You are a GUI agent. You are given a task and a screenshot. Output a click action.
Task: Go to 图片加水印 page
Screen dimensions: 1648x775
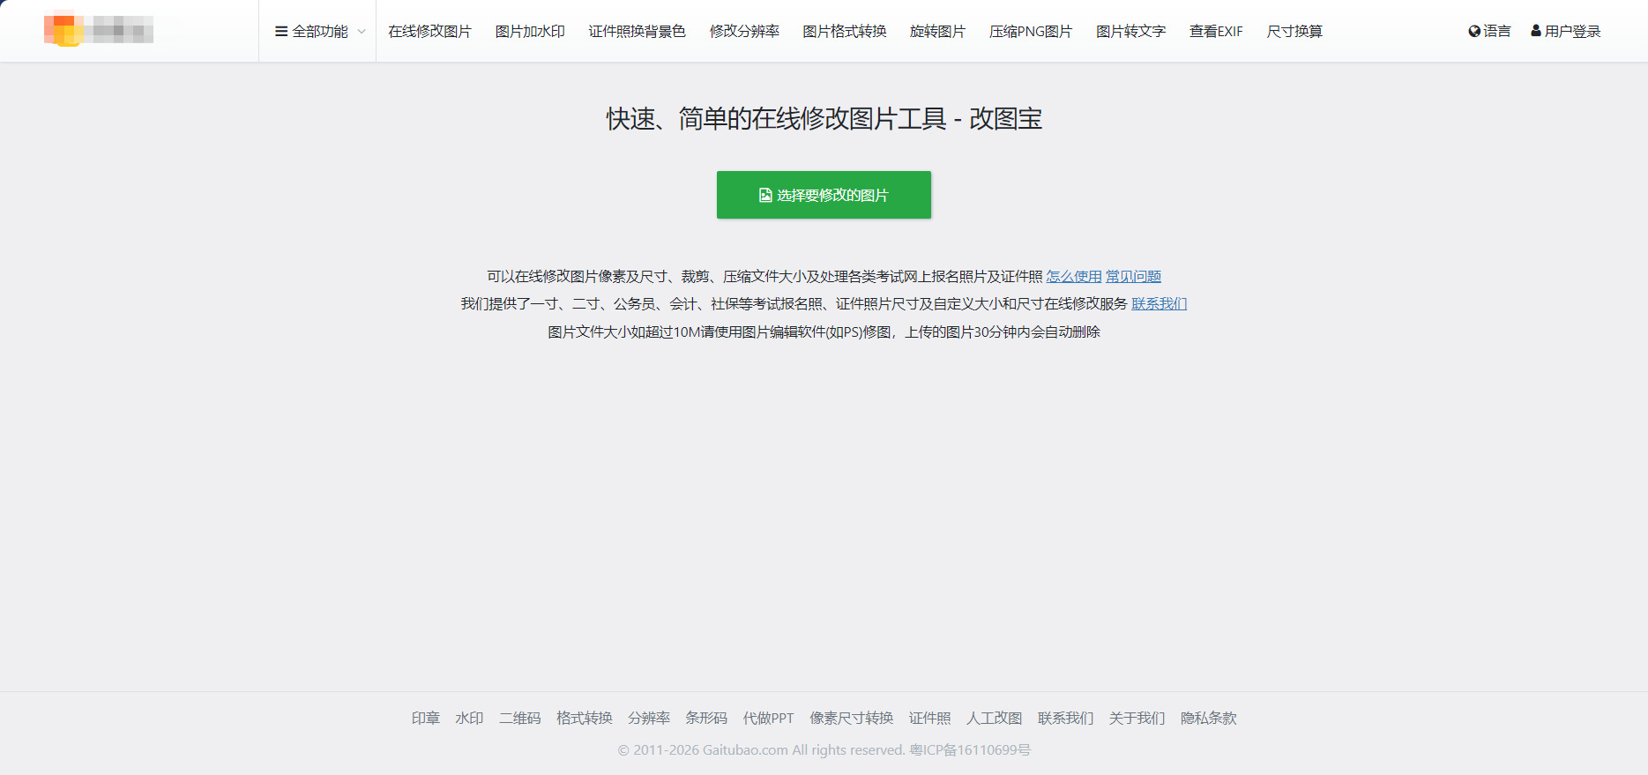pos(530,32)
